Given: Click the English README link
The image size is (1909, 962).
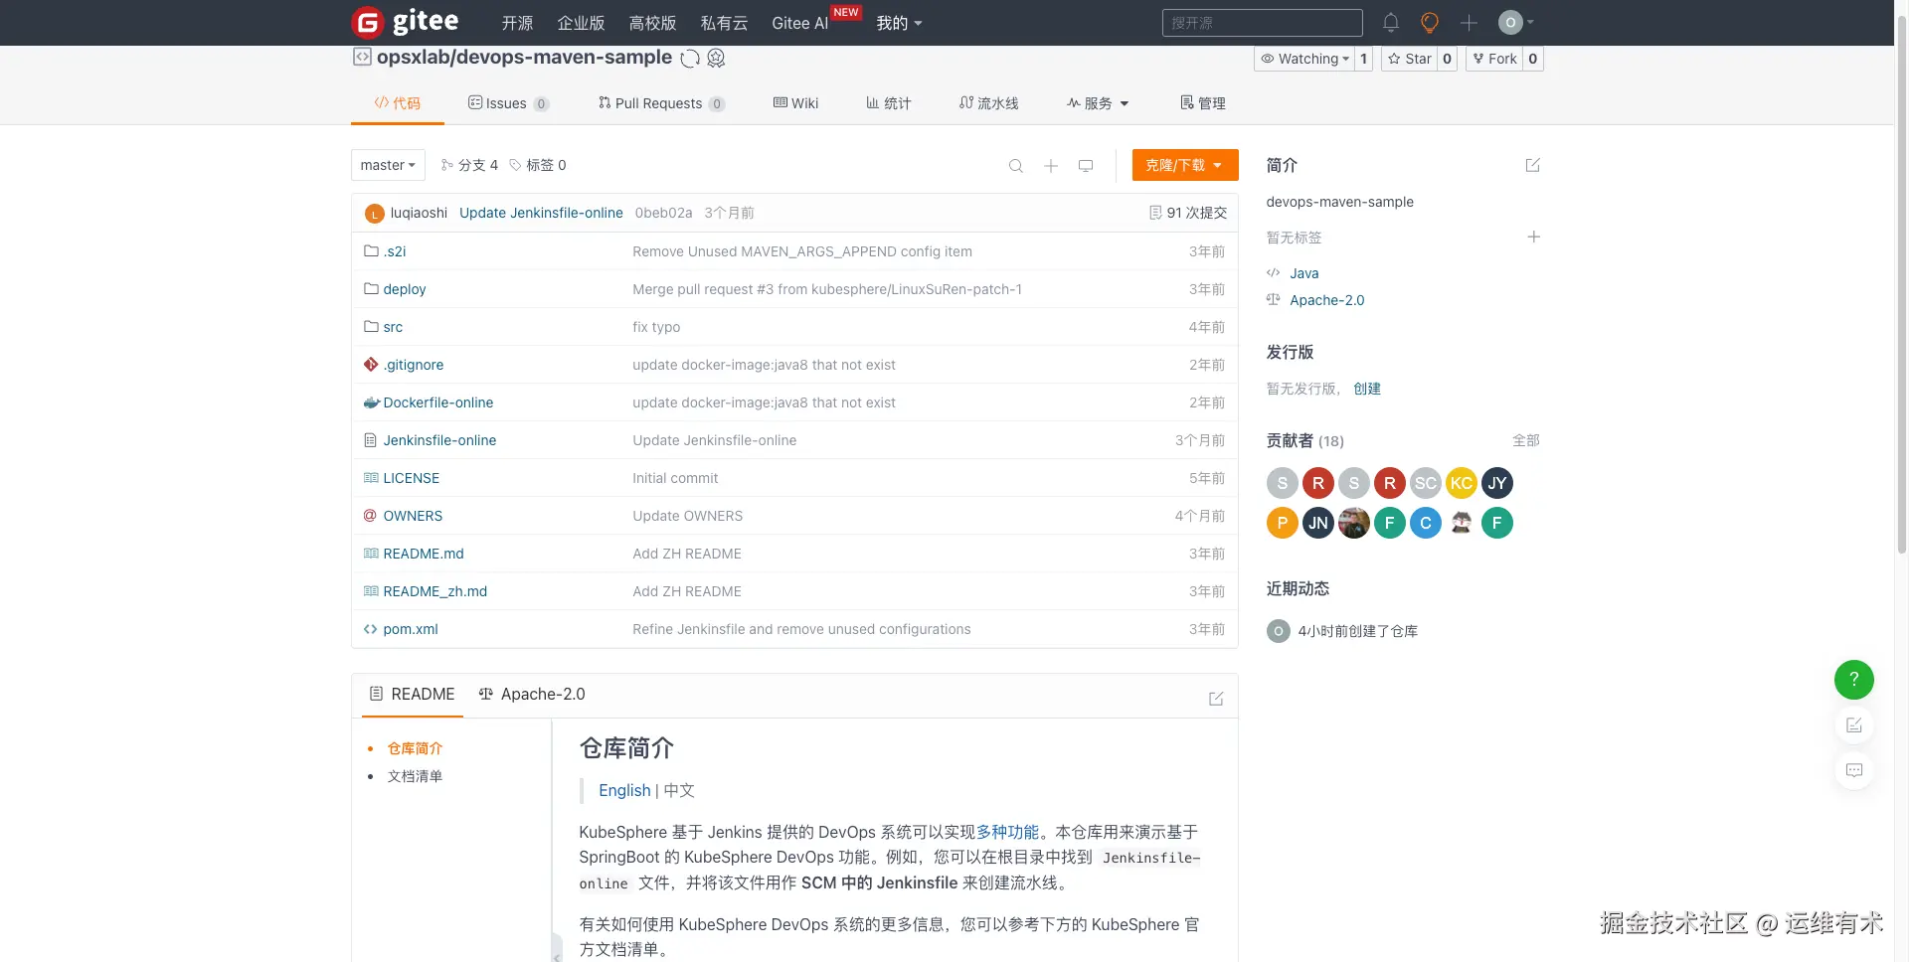Looking at the screenshot, I should coord(624,790).
